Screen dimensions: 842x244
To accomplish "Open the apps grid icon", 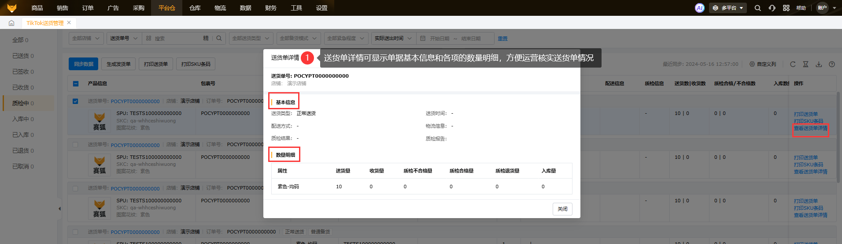I will click(x=786, y=8).
